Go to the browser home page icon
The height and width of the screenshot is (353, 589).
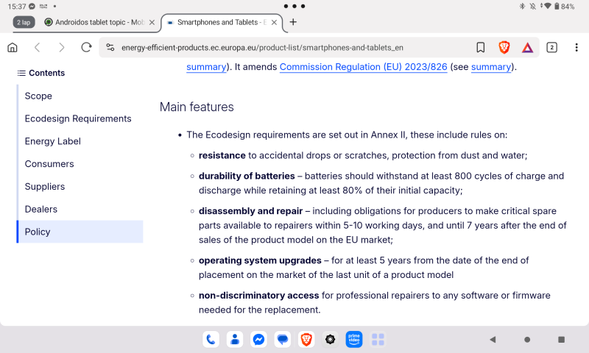13,48
